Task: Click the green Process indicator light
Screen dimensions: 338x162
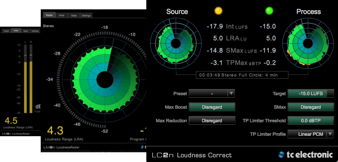Action: click(269, 11)
